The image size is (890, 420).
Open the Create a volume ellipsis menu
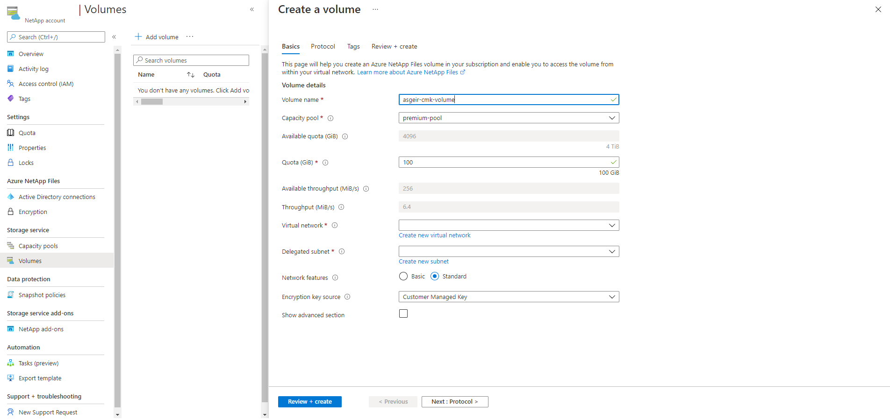pos(375,9)
